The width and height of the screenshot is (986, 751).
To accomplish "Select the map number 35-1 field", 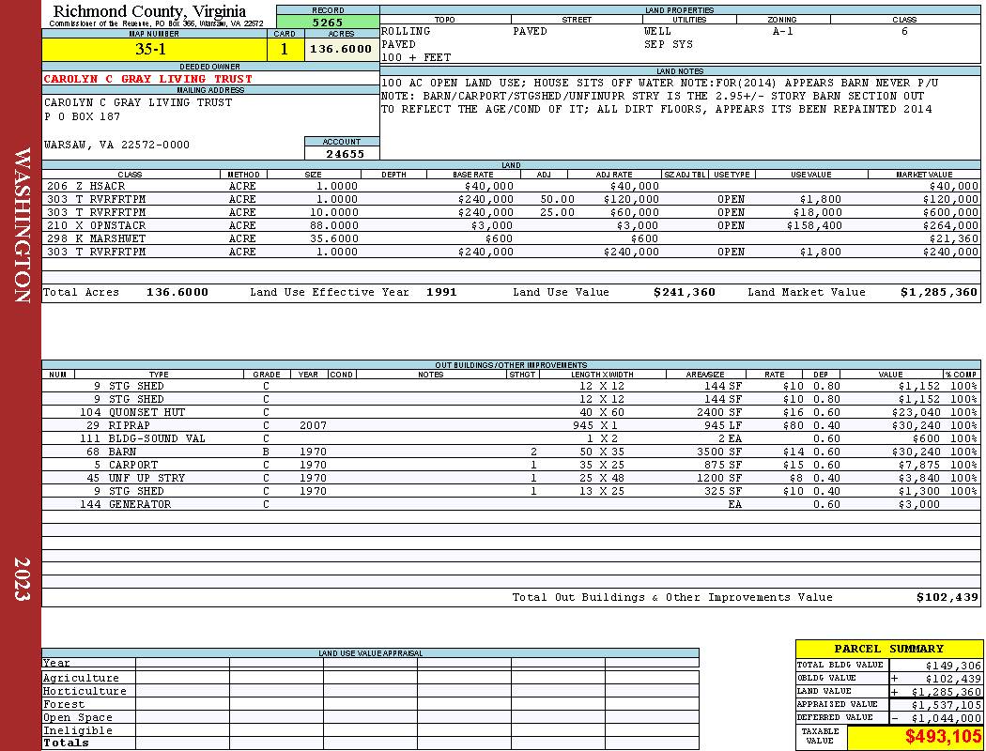I will tap(154, 49).
